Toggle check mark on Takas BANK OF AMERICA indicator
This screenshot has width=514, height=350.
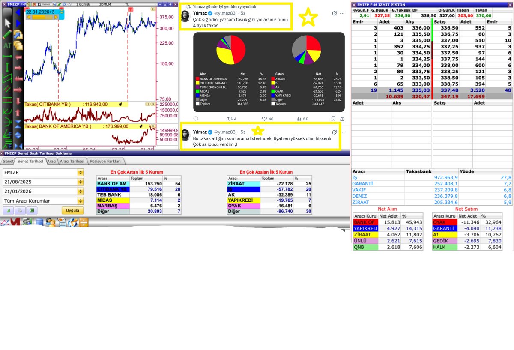pos(141,126)
